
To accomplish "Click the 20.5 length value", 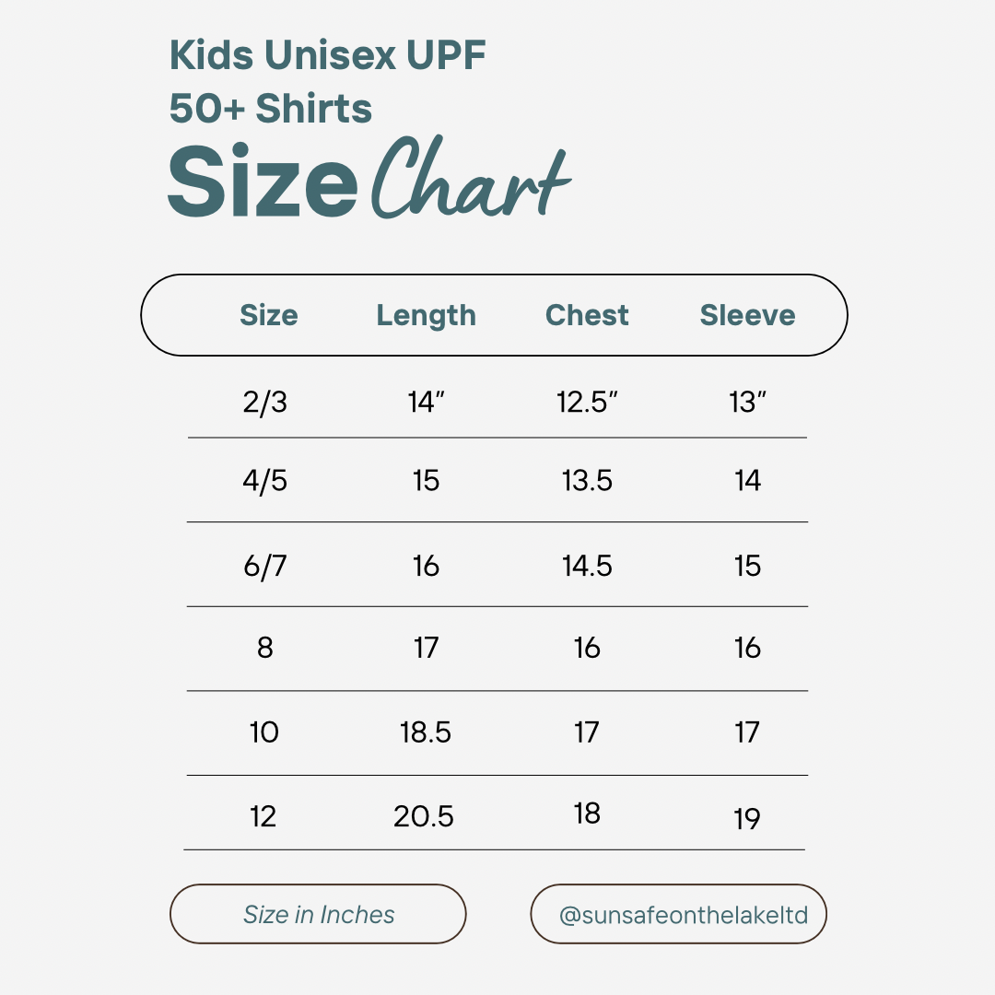I will [424, 816].
